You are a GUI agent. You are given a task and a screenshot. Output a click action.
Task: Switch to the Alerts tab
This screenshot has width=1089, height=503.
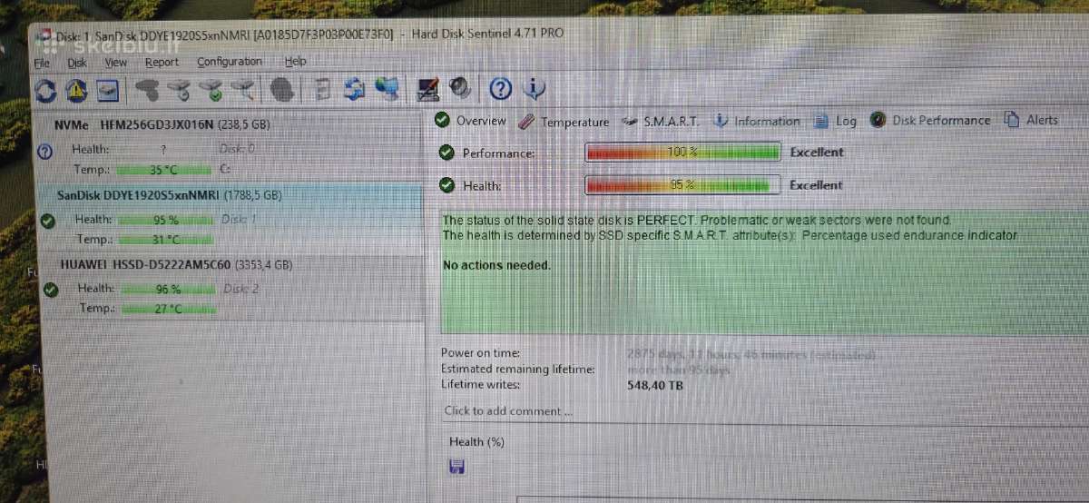[1032, 120]
